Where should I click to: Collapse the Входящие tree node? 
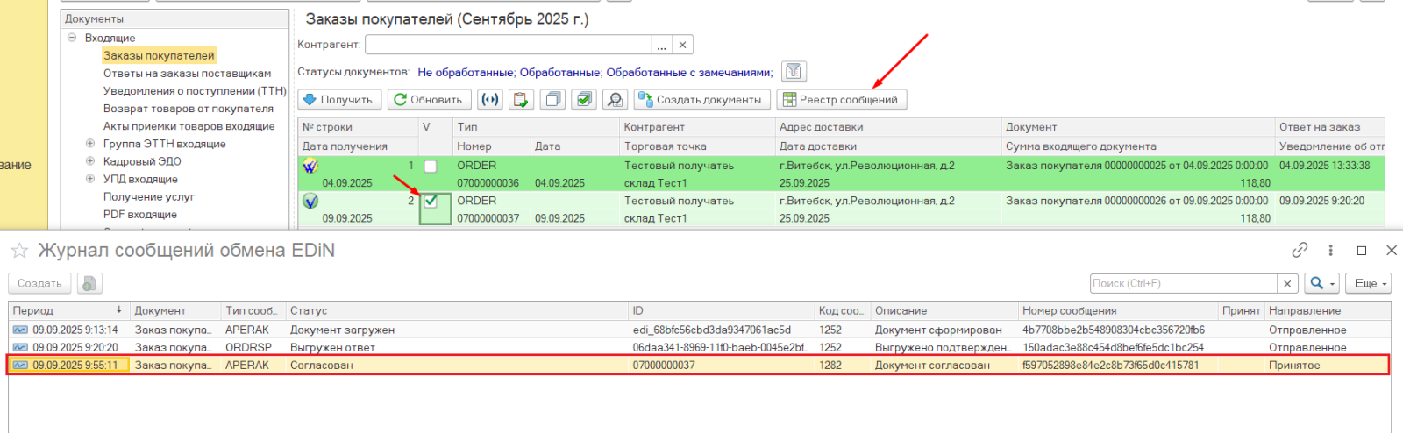click(x=72, y=38)
